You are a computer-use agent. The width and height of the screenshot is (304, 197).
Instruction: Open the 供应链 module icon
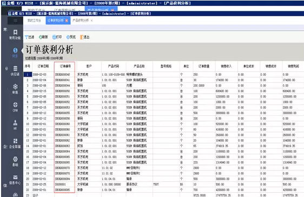(x=15, y=71)
